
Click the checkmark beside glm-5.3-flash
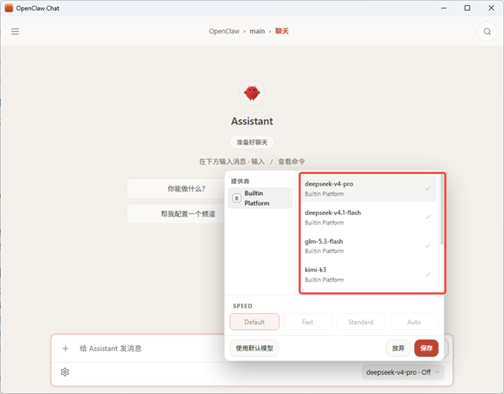click(428, 246)
